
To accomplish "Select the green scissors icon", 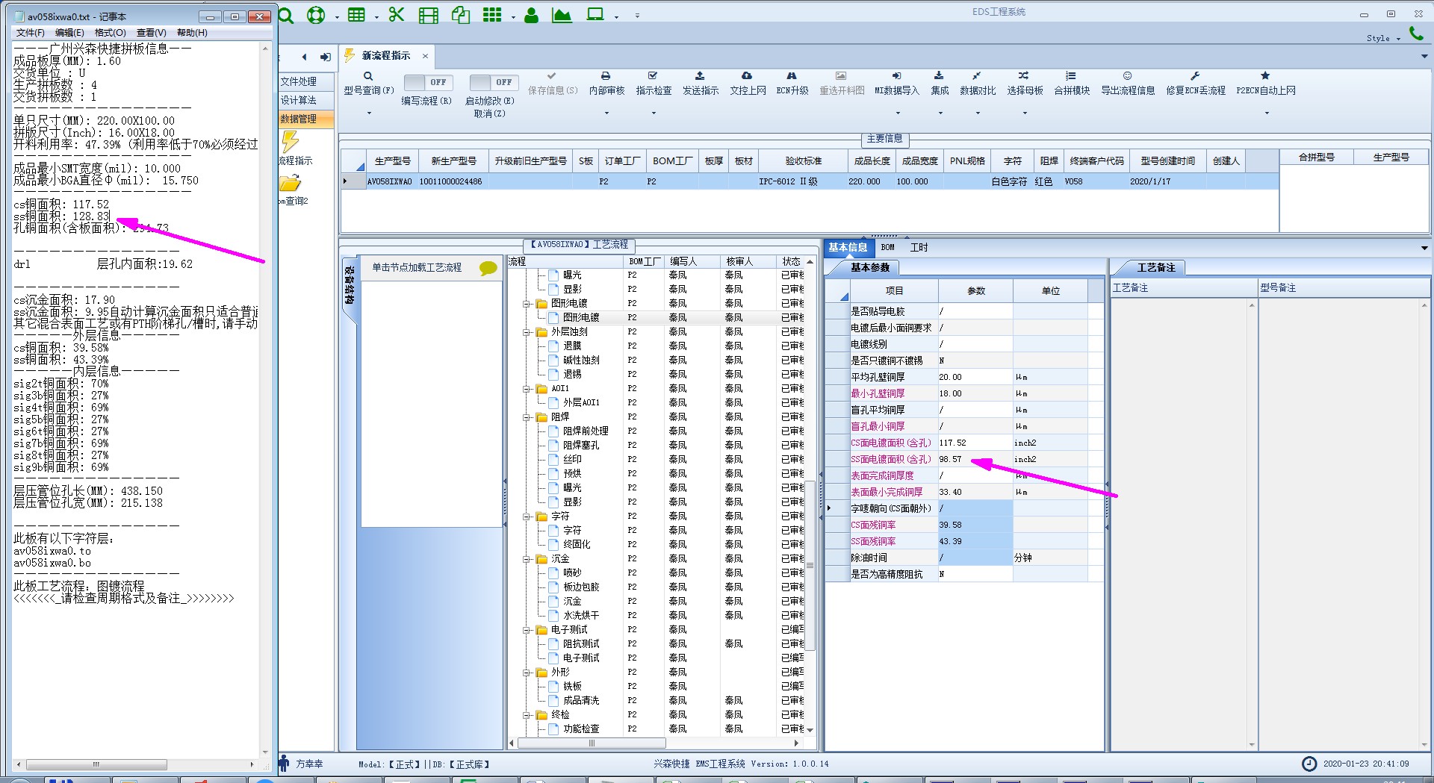I will (x=397, y=15).
